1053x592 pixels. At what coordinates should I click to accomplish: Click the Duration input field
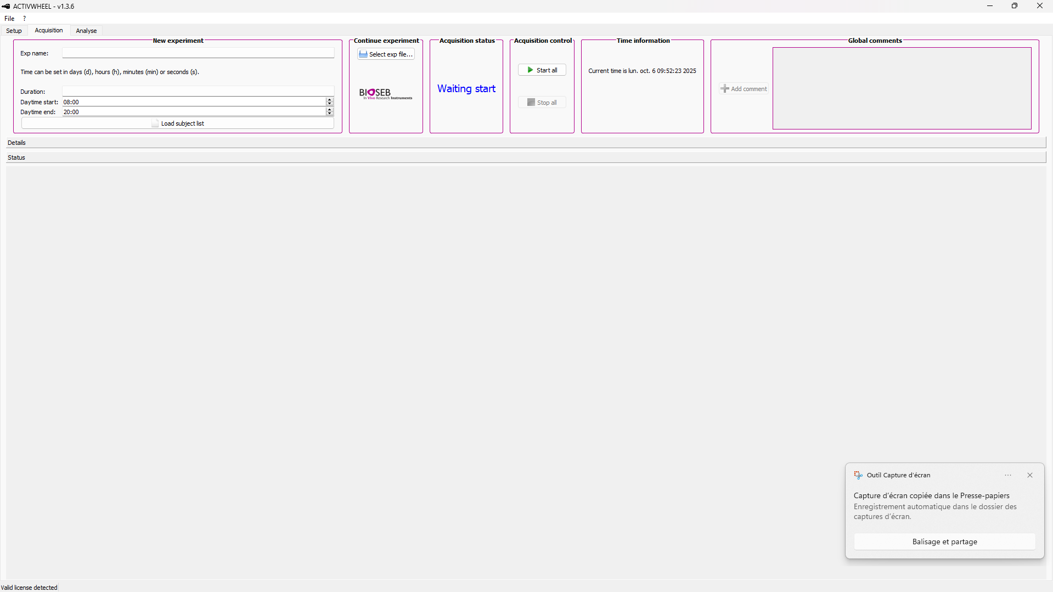198,91
